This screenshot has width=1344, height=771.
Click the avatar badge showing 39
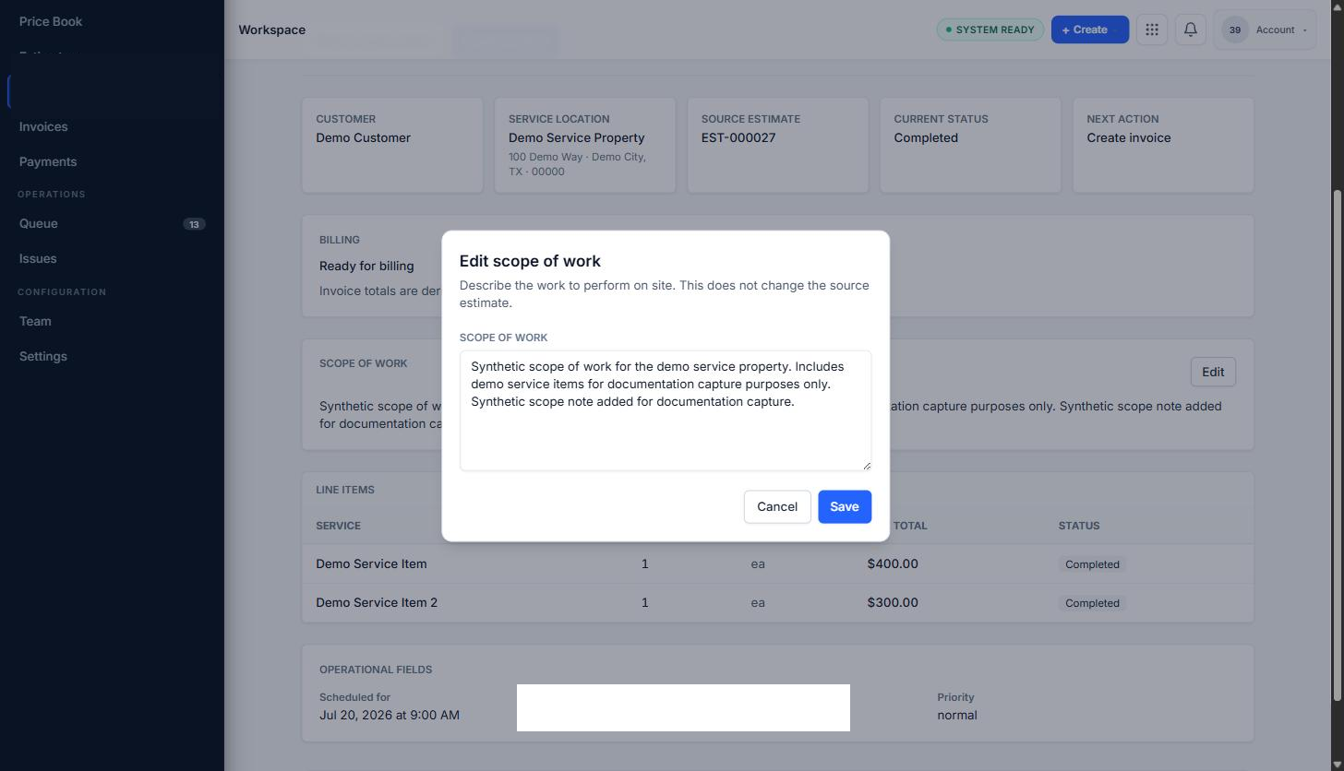tap(1235, 30)
